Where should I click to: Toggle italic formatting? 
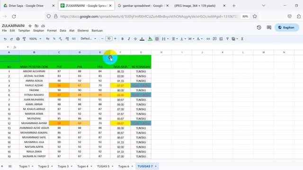[129, 39]
